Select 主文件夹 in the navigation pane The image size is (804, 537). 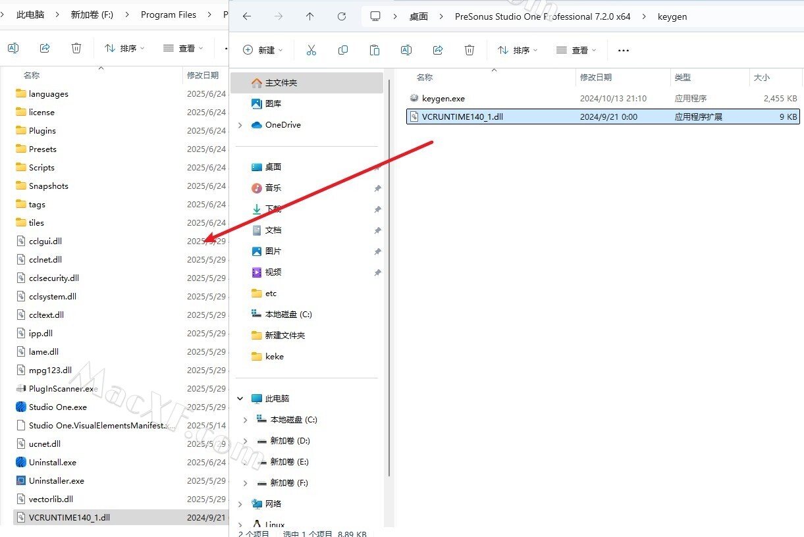[307, 83]
